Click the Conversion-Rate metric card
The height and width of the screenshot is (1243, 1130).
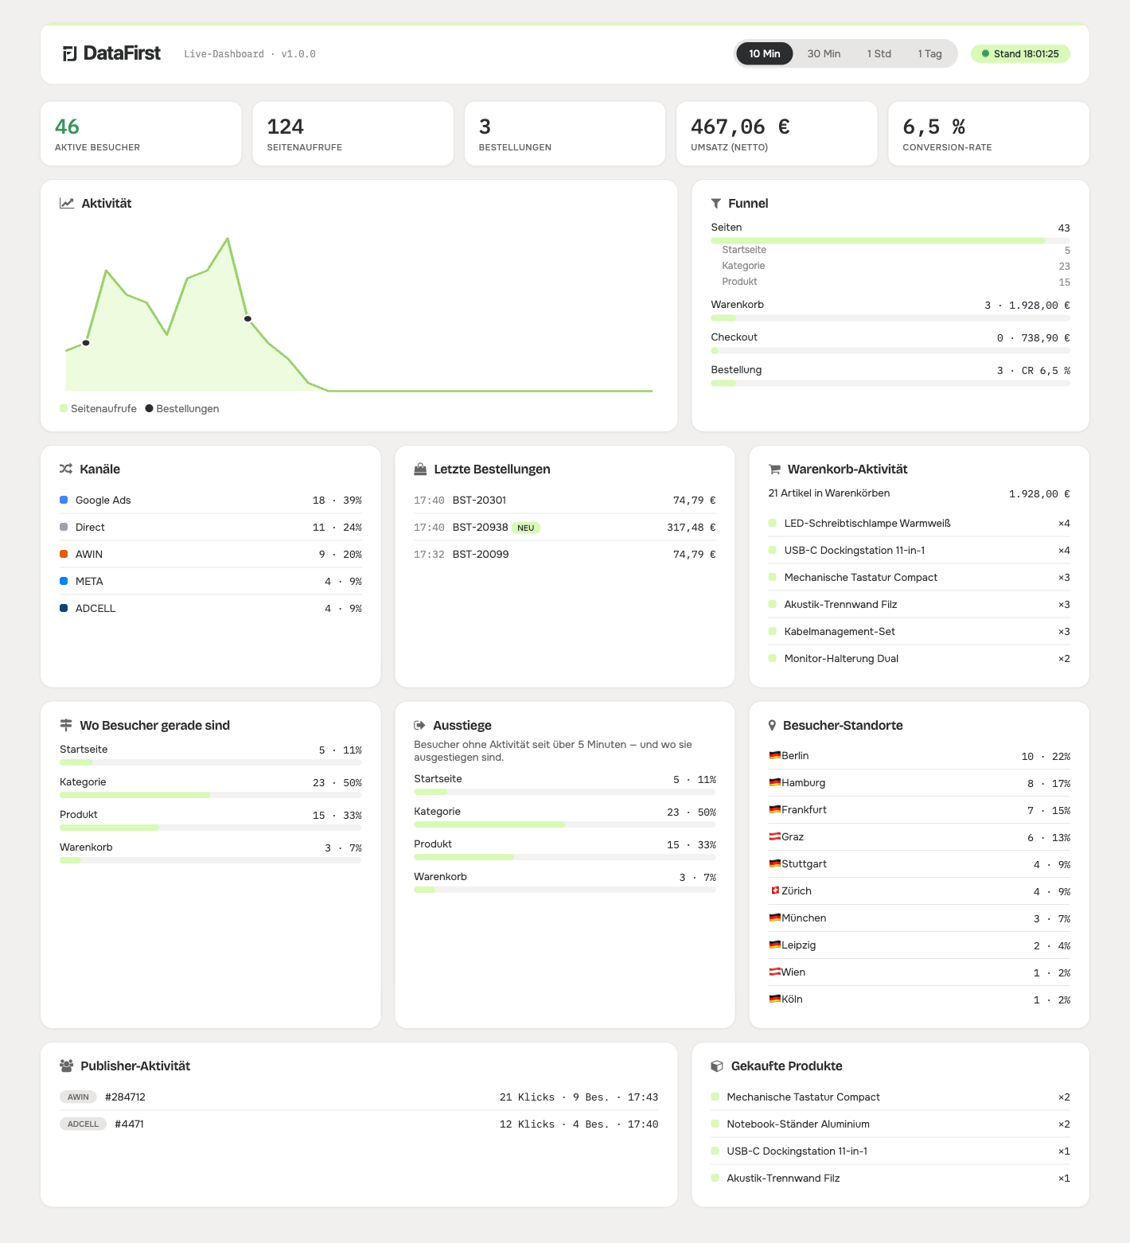(988, 134)
